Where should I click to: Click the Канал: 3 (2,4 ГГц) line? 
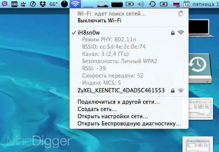[106, 54]
